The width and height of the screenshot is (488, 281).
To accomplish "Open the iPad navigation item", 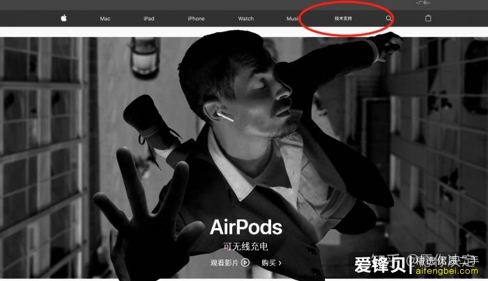I will pos(149,19).
